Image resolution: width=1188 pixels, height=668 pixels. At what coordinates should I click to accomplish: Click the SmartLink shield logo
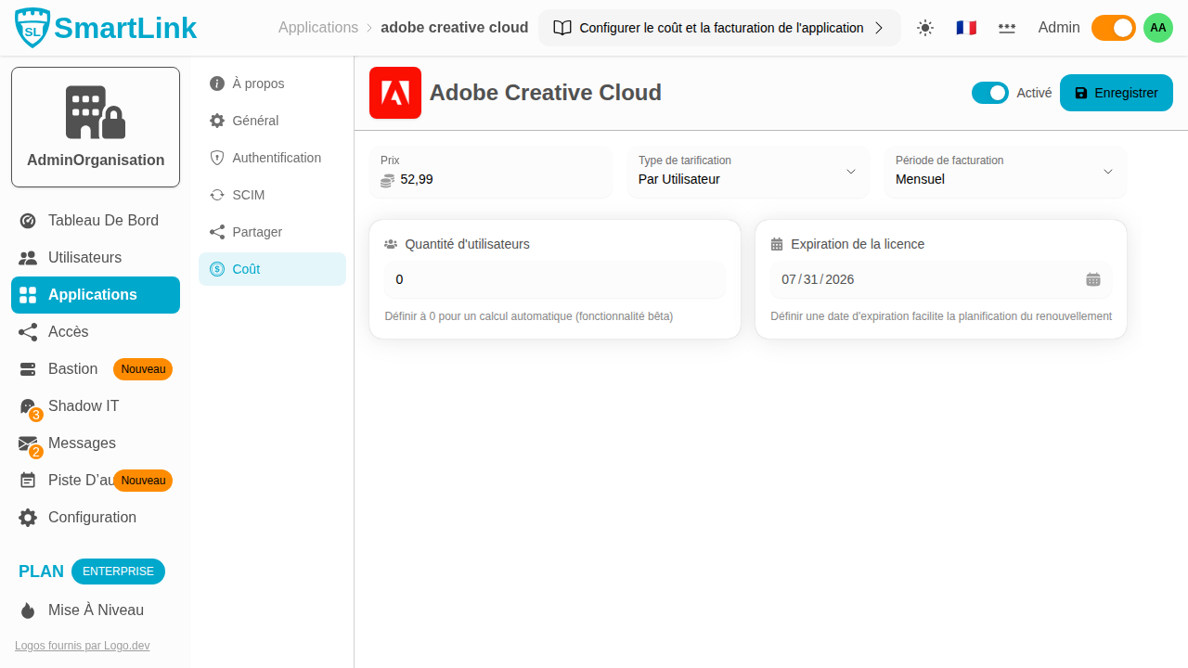tap(32, 28)
